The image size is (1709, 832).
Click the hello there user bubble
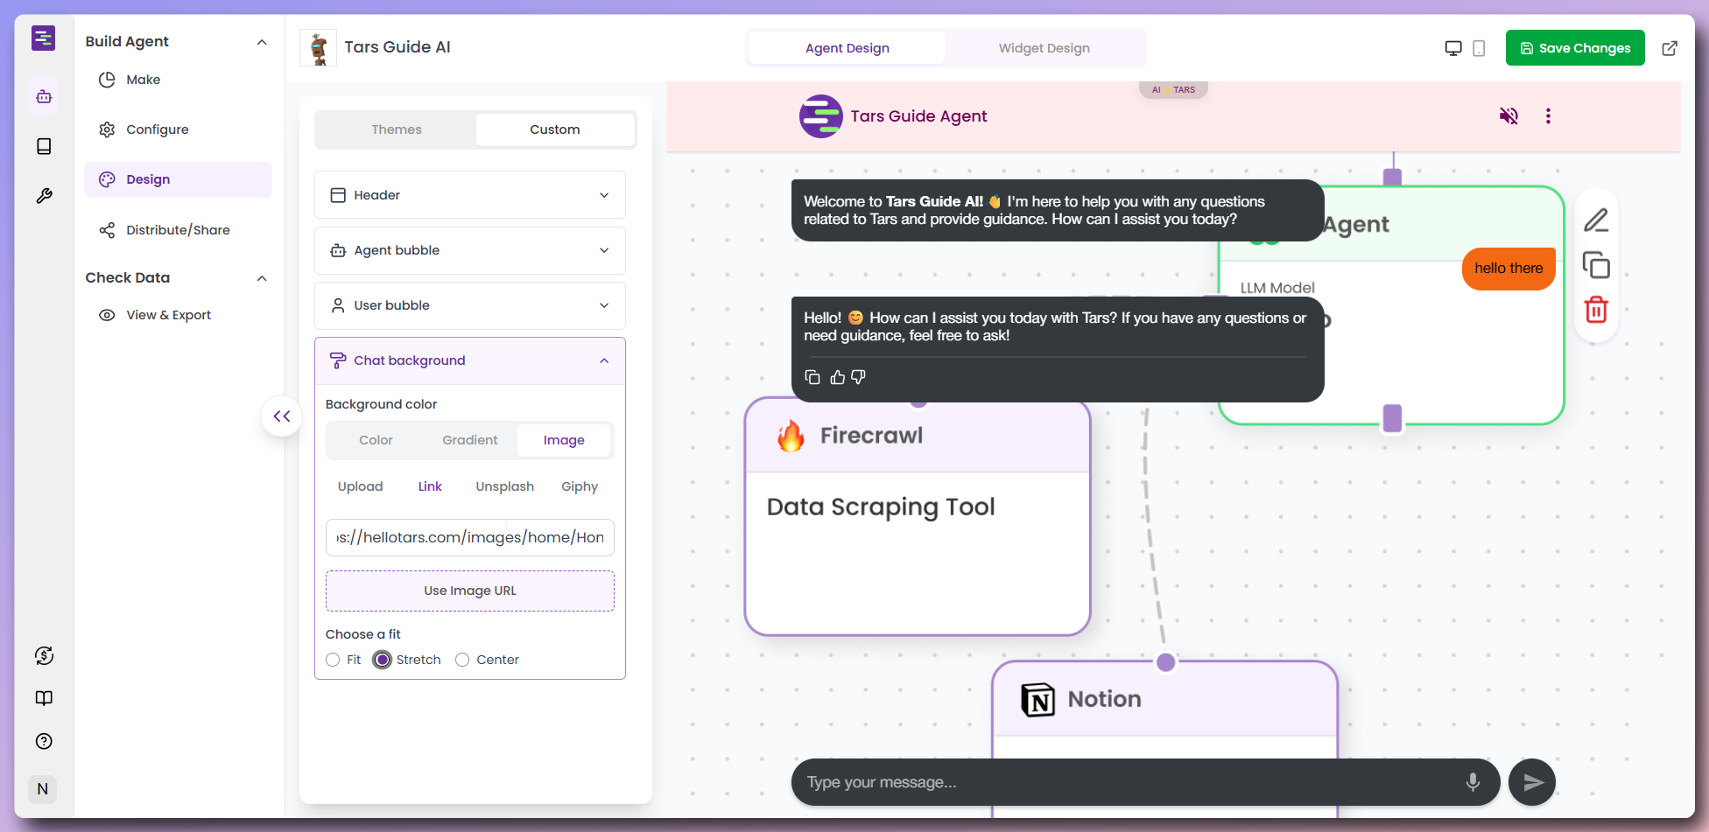tap(1509, 269)
